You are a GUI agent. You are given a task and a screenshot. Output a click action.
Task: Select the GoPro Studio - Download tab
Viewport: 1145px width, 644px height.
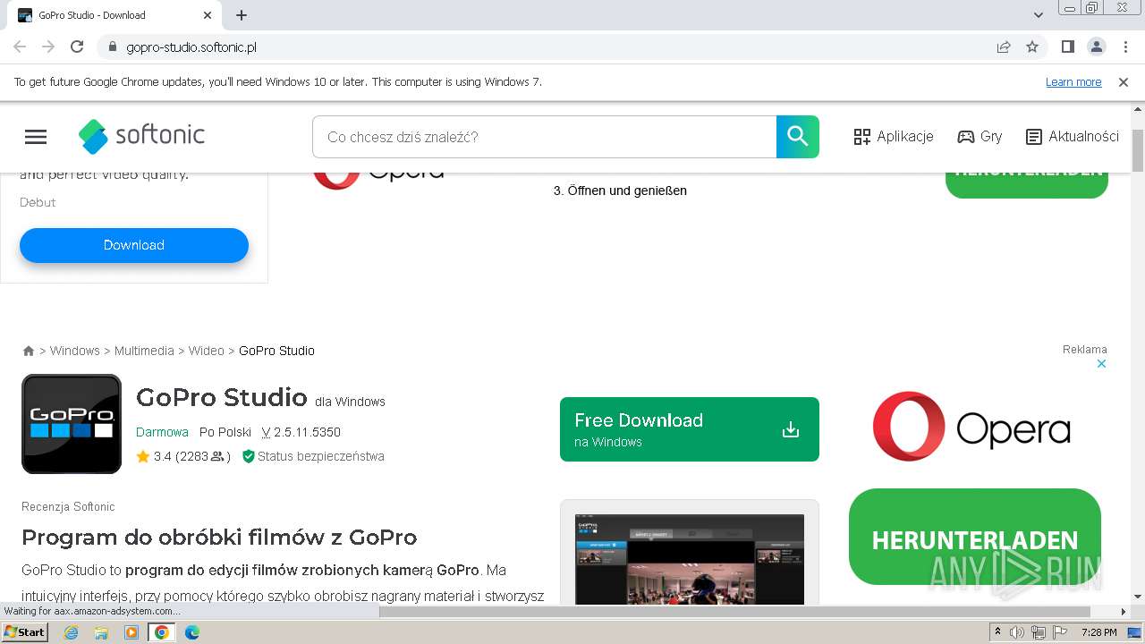pyautogui.click(x=114, y=15)
